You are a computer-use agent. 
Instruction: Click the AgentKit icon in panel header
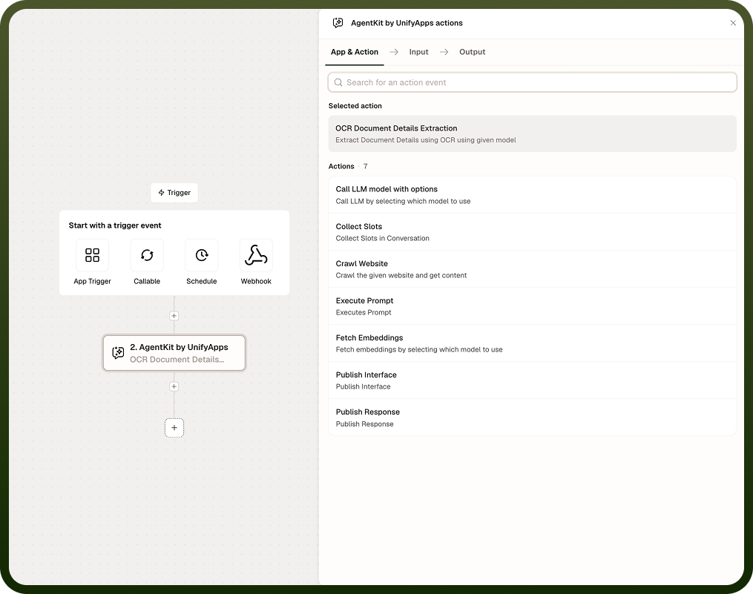[338, 23]
